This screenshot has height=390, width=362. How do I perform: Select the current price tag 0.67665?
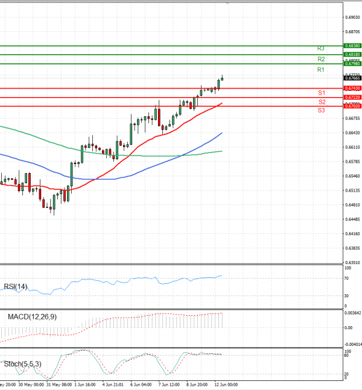[x=352, y=78]
